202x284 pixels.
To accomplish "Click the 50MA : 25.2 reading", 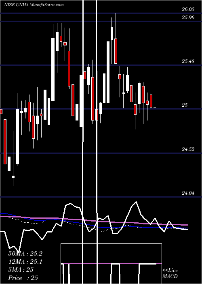I will 25,254.
